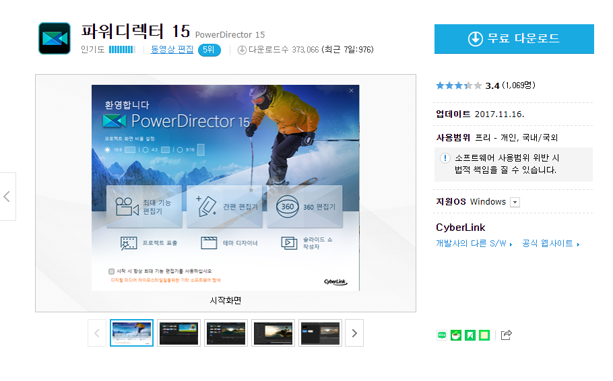The image size is (613, 381).
Task: Click the orange CyberLink software link text
Action: point(166,280)
